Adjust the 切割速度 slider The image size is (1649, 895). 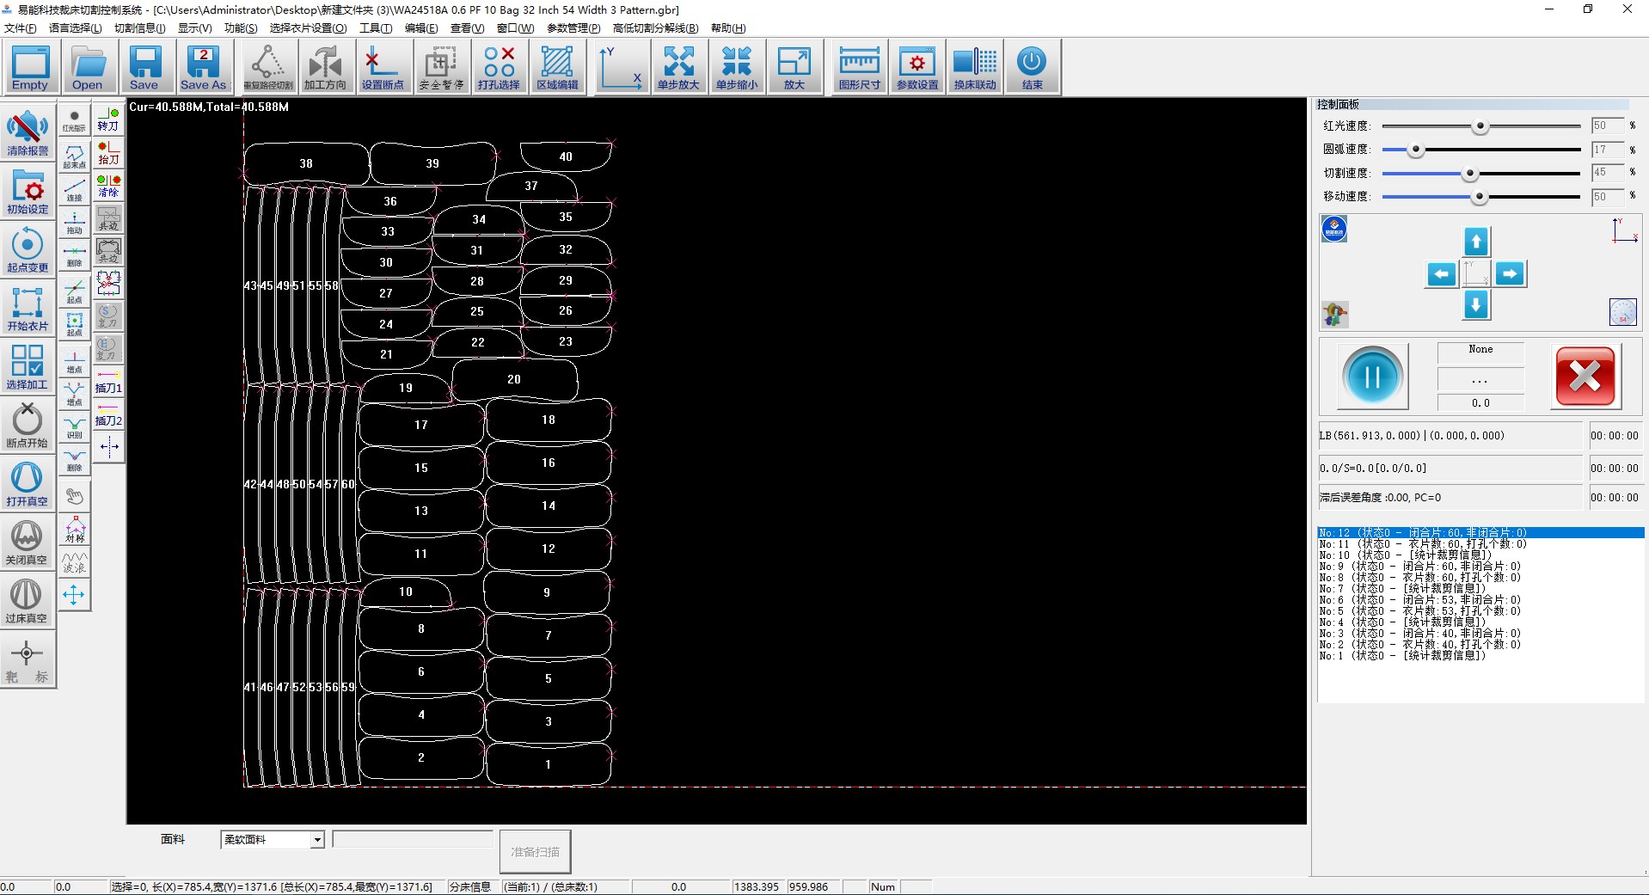[x=1470, y=174]
